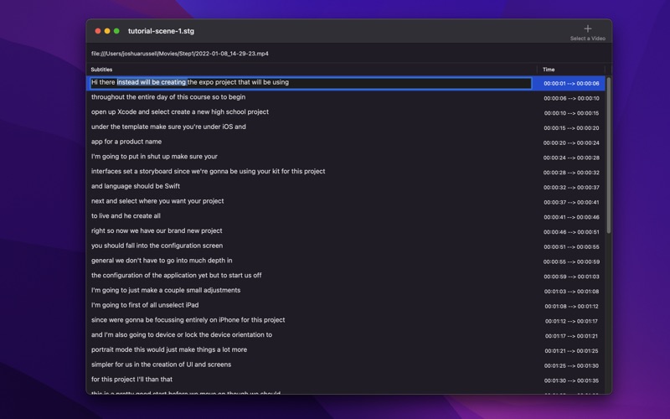Click the Time column header
The image size is (670, 419).
pyautogui.click(x=549, y=70)
